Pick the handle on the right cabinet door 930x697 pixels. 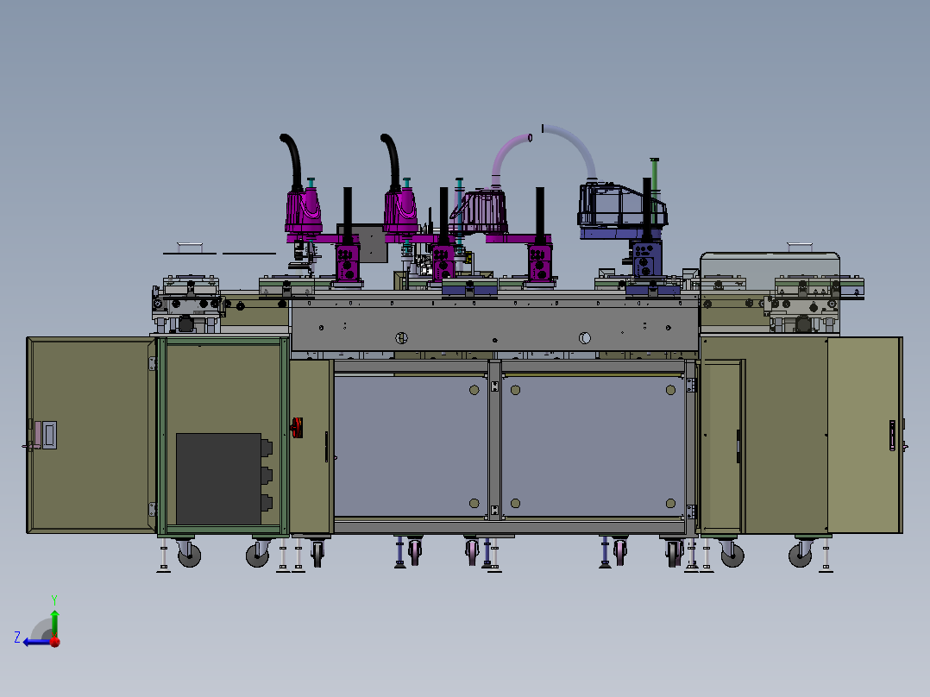(893, 436)
